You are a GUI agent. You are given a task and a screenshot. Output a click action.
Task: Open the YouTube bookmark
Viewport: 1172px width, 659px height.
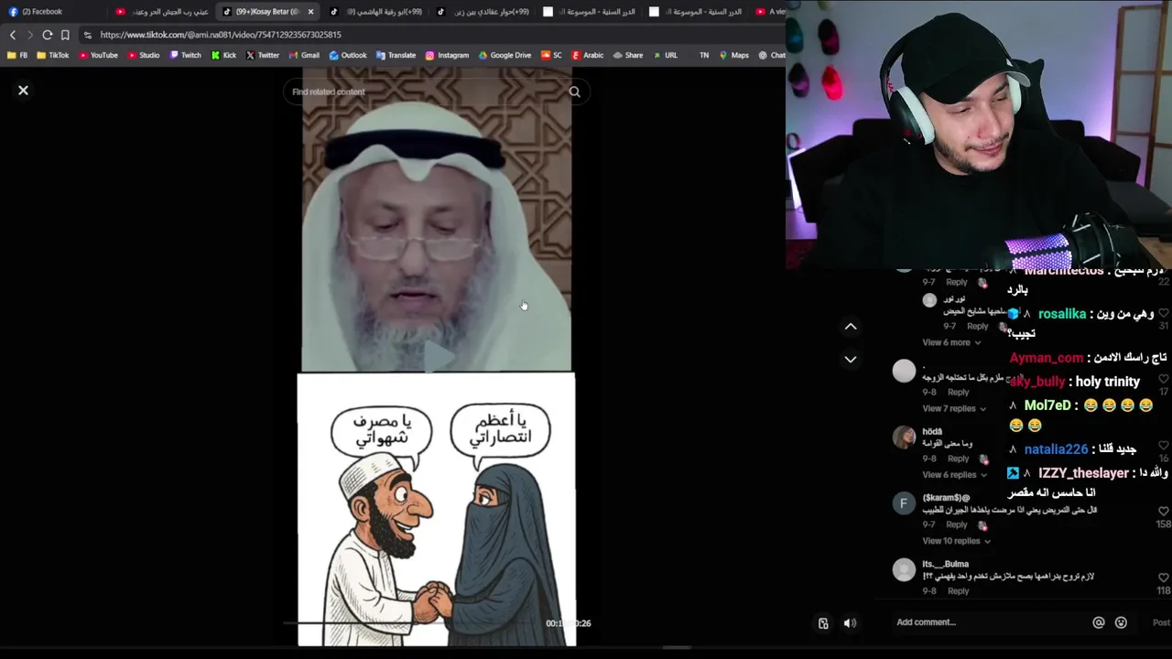98,55
